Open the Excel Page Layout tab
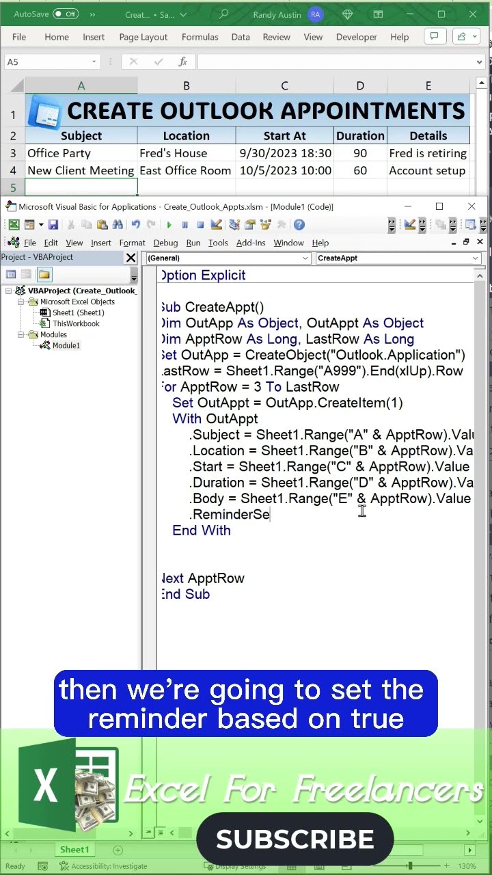The image size is (492, 875). pos(143,37)
